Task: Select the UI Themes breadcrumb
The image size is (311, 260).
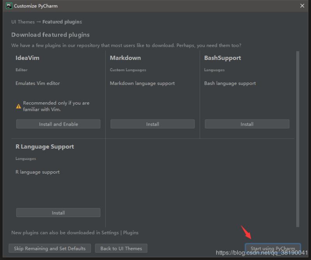Action: [23, 22]
